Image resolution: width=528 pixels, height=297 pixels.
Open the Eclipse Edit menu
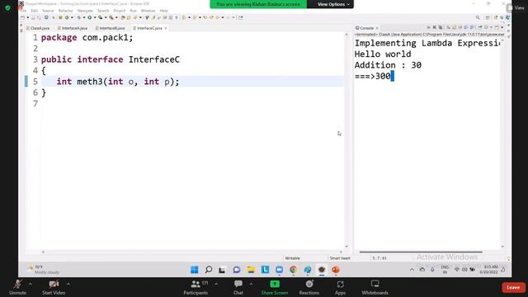(x=34, y=11)
